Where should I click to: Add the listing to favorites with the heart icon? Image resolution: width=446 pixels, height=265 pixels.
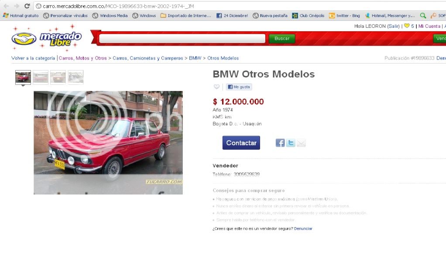coord(216,87)
